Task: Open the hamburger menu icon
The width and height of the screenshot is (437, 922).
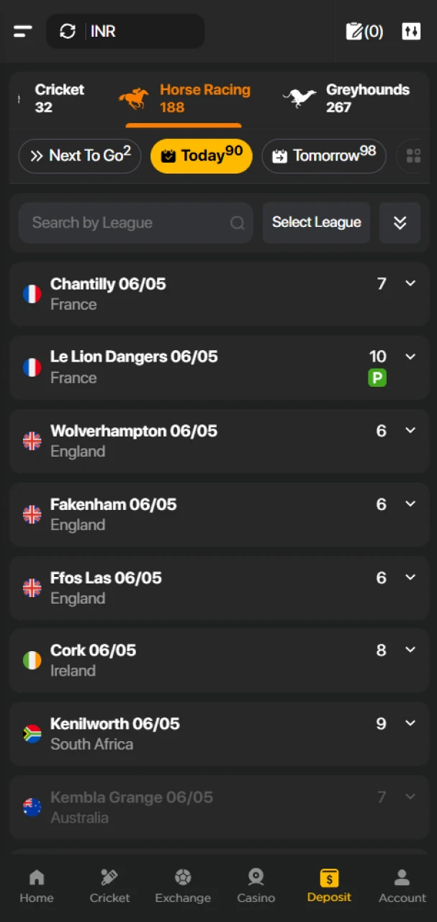Action: tap(23, 32)
